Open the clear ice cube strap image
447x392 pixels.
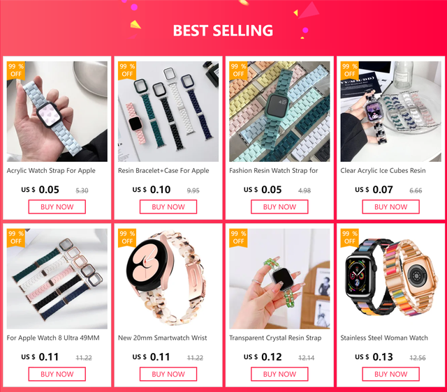tap(391, 112)
